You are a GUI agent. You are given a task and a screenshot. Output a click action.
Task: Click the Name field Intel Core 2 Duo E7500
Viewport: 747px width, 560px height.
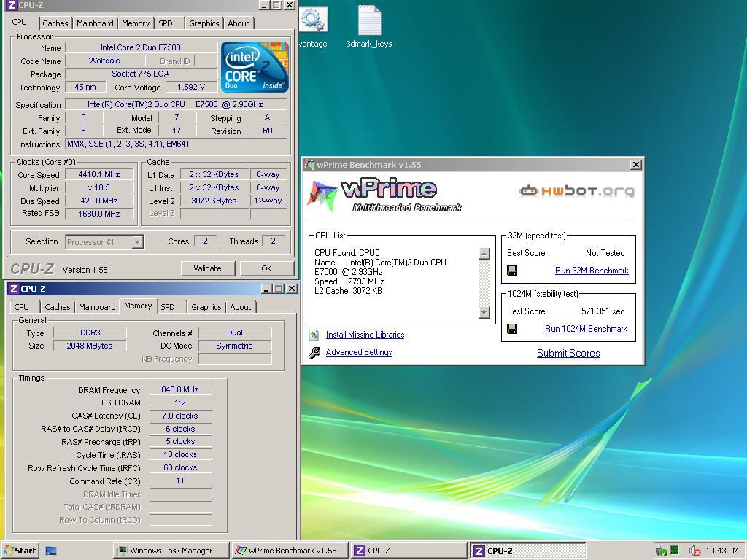pyautogui.click(x=141, y=47)
